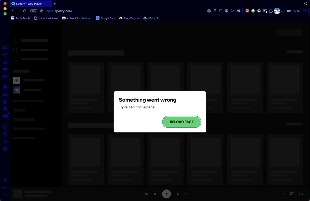This screenshot has width=310, height=201.
Task: Click Spotify Home icon in the left navigation
Action: [15, 40]
